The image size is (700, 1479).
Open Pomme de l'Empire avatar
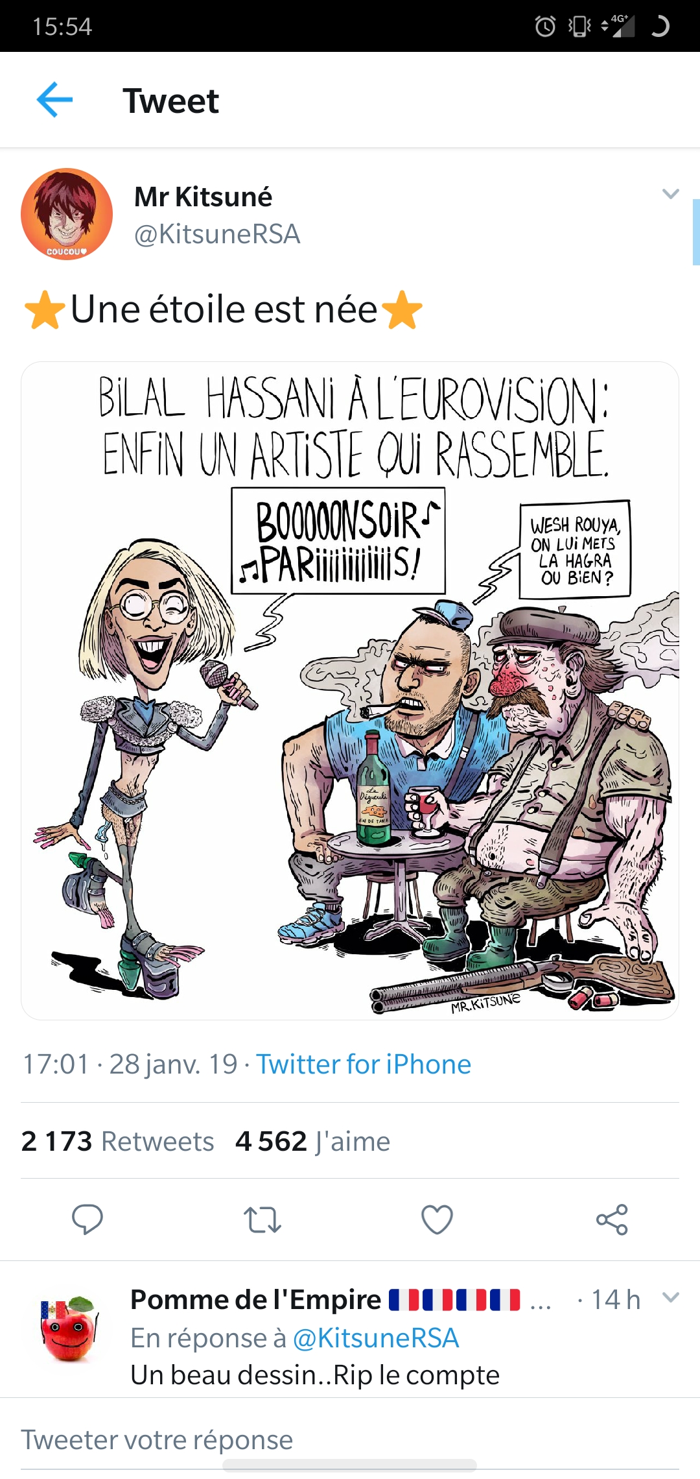coord(69,1328)
